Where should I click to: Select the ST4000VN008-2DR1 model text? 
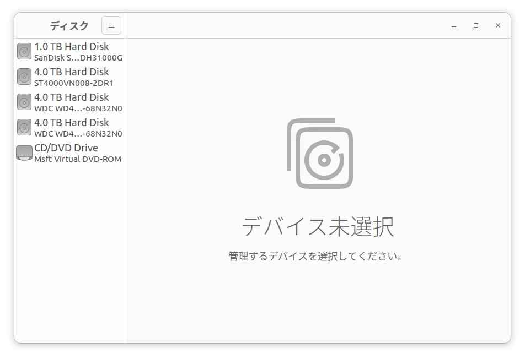pyautogui.click(x=74, y=83)
